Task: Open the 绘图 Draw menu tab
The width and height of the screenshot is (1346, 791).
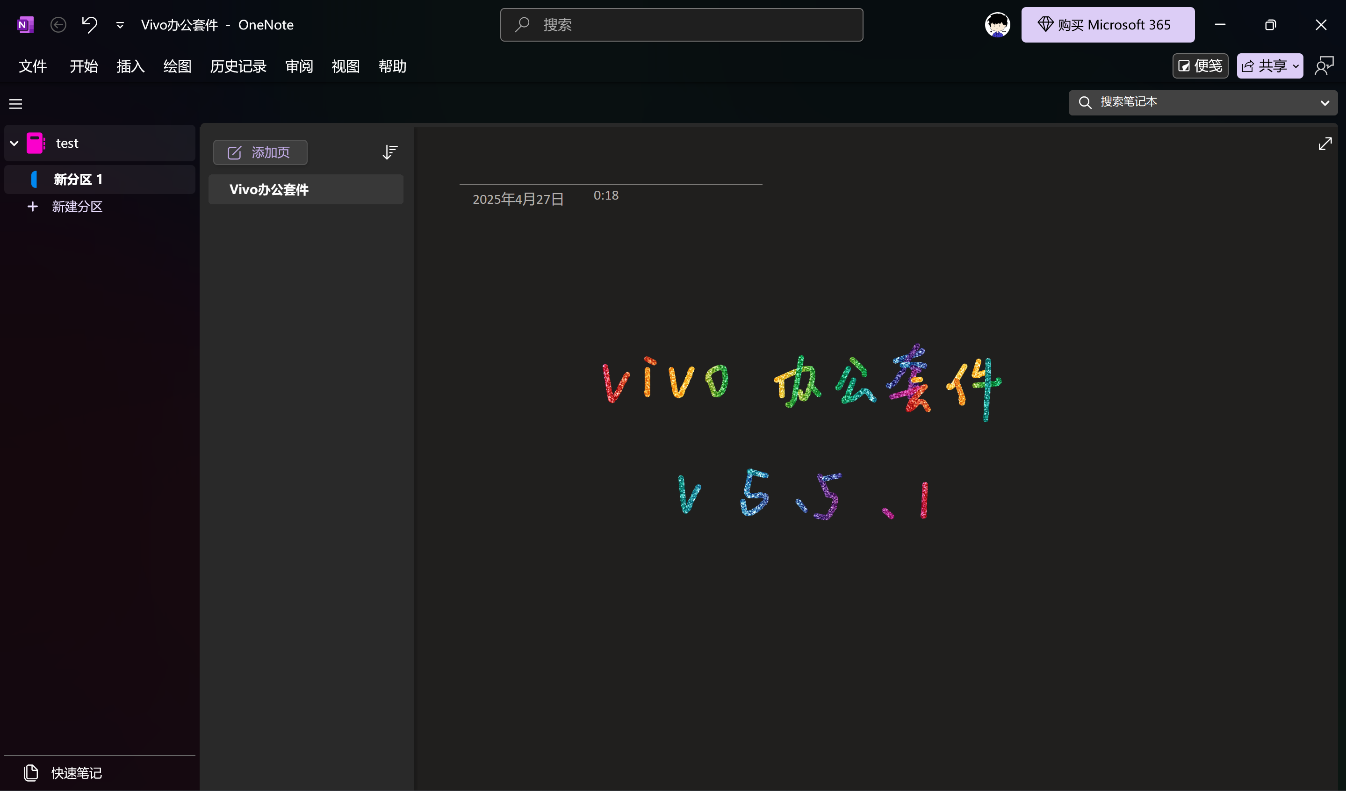Action: pyautogui.click(x=177, y=66)
